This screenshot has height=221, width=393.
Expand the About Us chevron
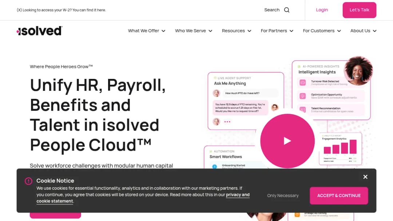375,31
